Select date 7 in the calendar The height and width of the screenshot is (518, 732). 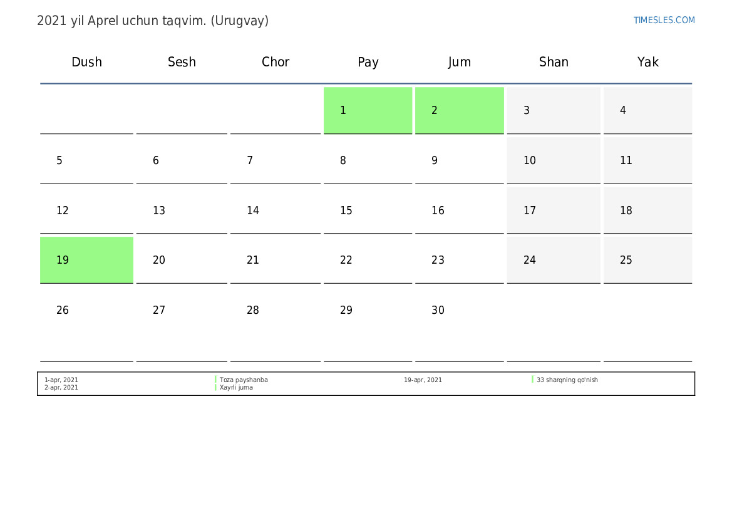pos(276,160)
